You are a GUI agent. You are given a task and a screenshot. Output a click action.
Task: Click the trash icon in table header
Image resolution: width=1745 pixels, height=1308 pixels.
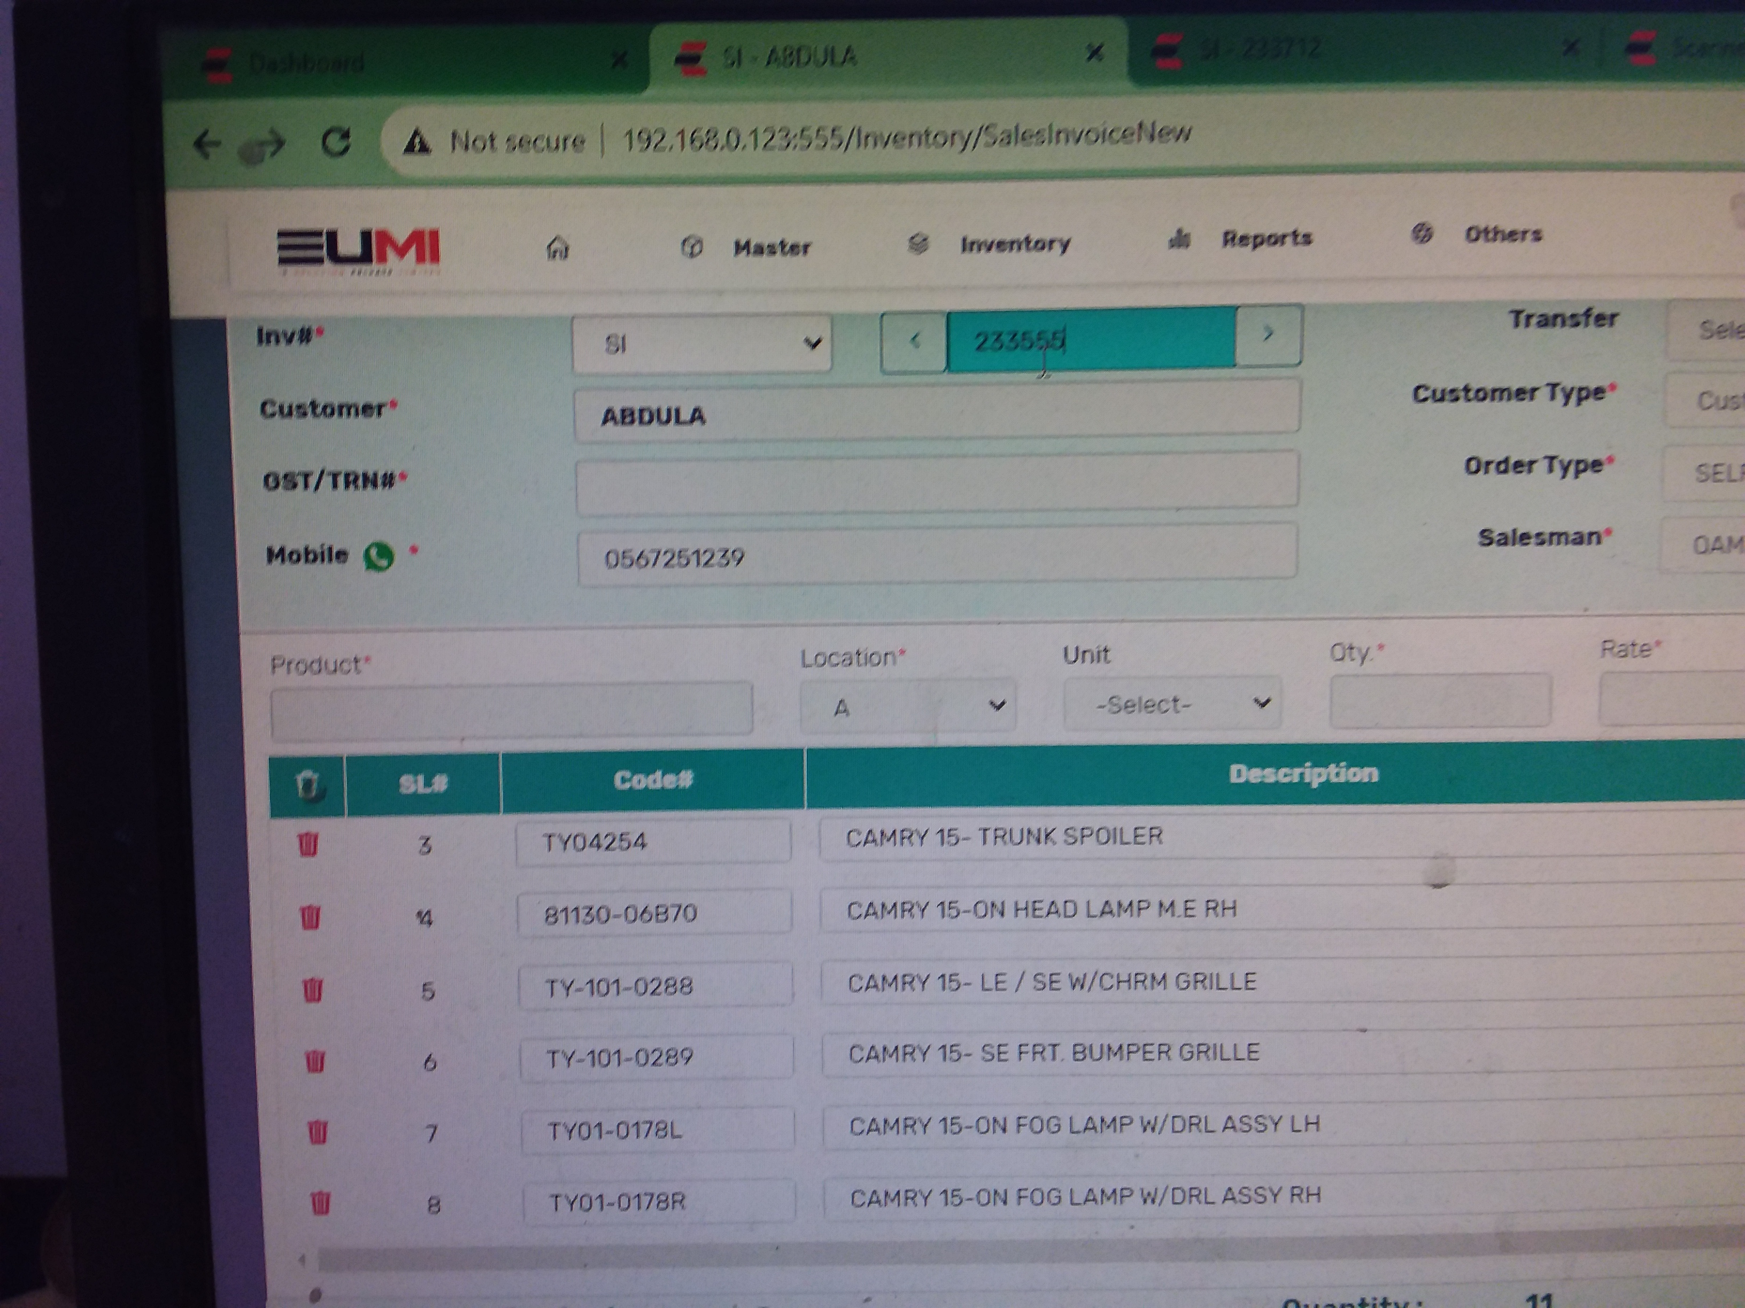[x=307, y=785]
